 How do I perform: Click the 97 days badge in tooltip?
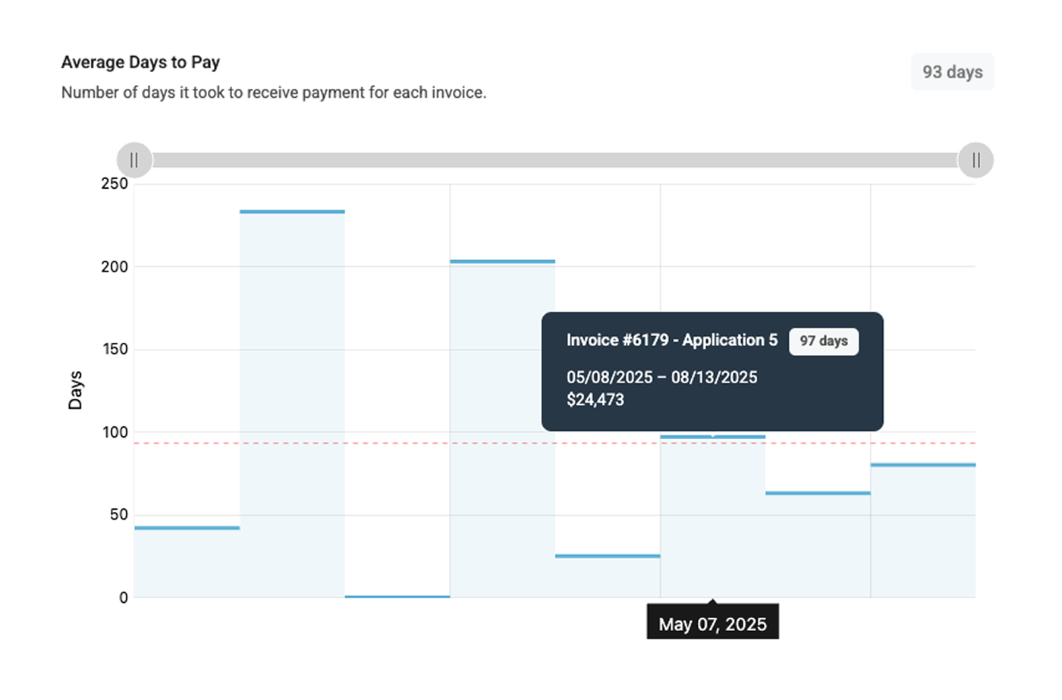click(823, 341)
